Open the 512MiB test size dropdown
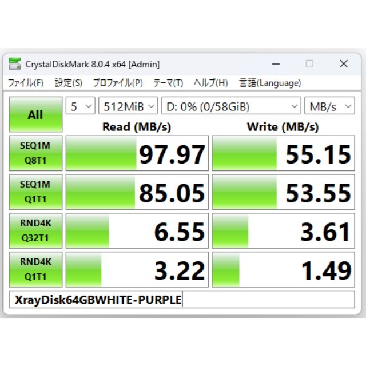366x366 pixels. click(128, 106)
